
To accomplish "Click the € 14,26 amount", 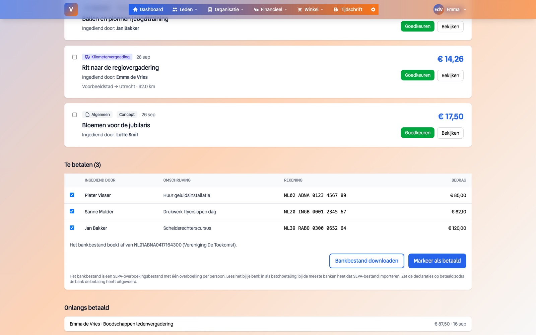I will 451,59.
